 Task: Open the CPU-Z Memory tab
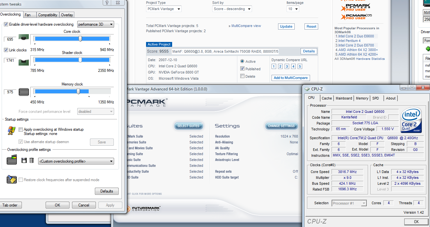tap(362, 98)
